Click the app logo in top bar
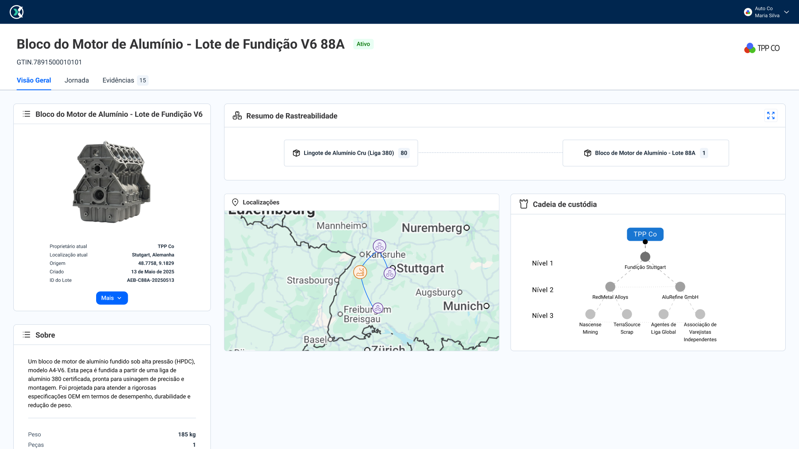799x449 pixels. pyautogui.click(x=17, y=12)
